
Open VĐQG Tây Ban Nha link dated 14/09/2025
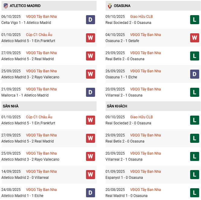pos(41,172)
